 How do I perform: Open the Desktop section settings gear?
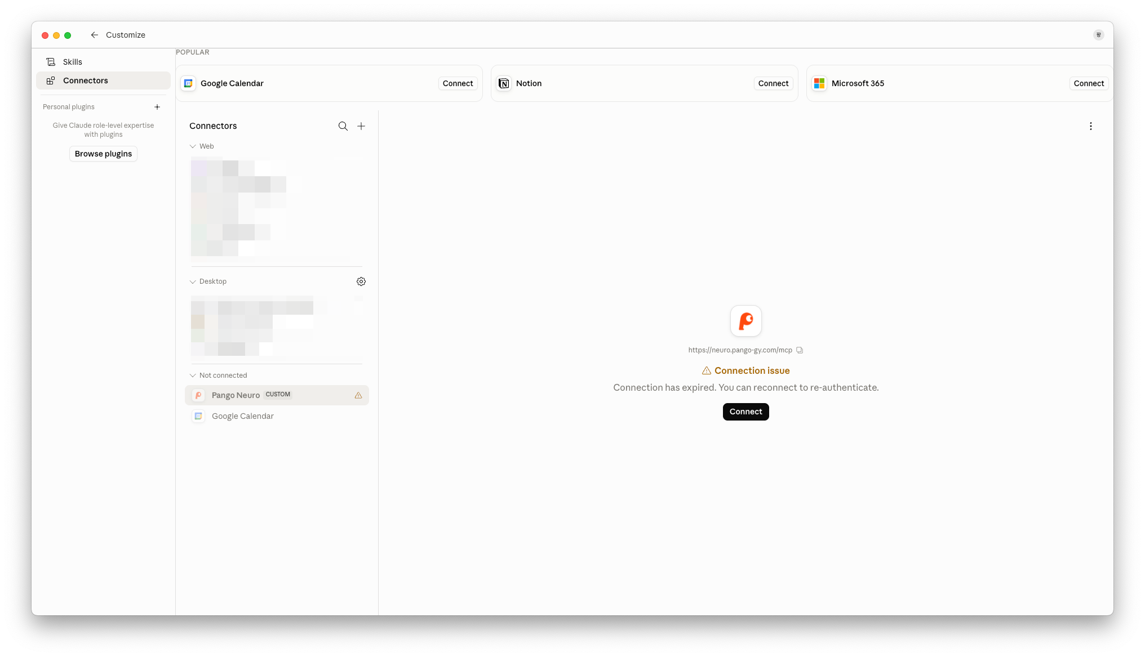coord(361,281)
